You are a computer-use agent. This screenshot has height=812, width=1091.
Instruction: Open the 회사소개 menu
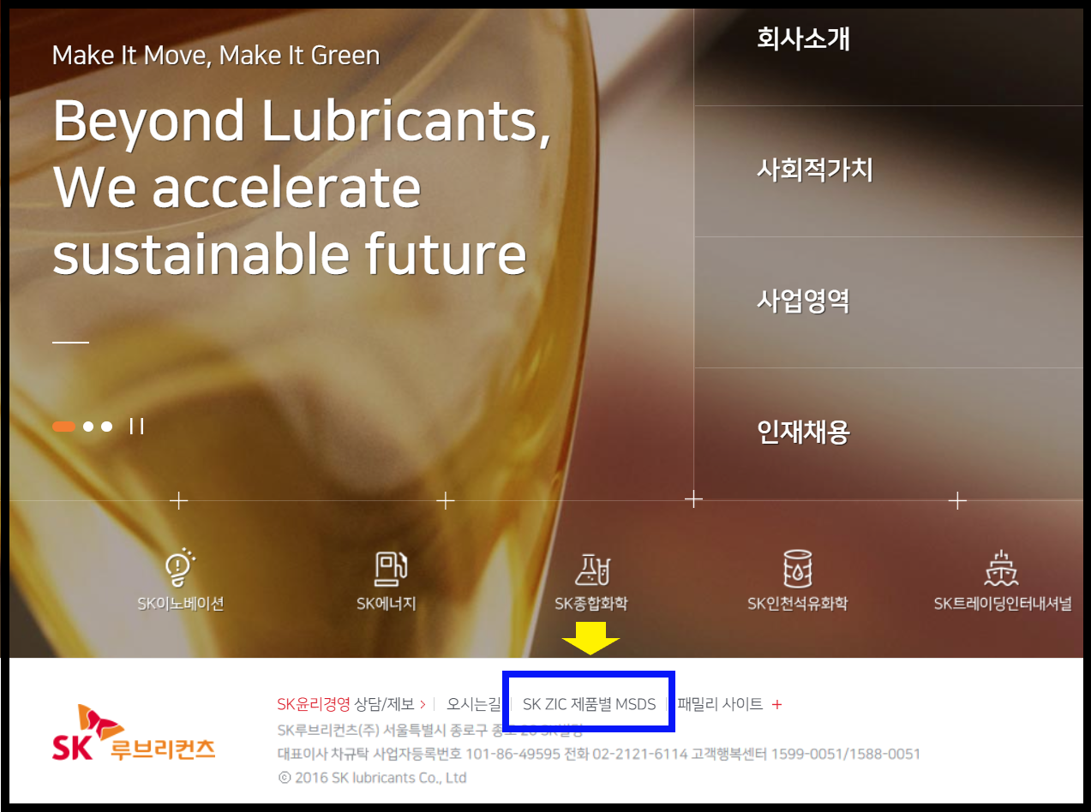803,39
